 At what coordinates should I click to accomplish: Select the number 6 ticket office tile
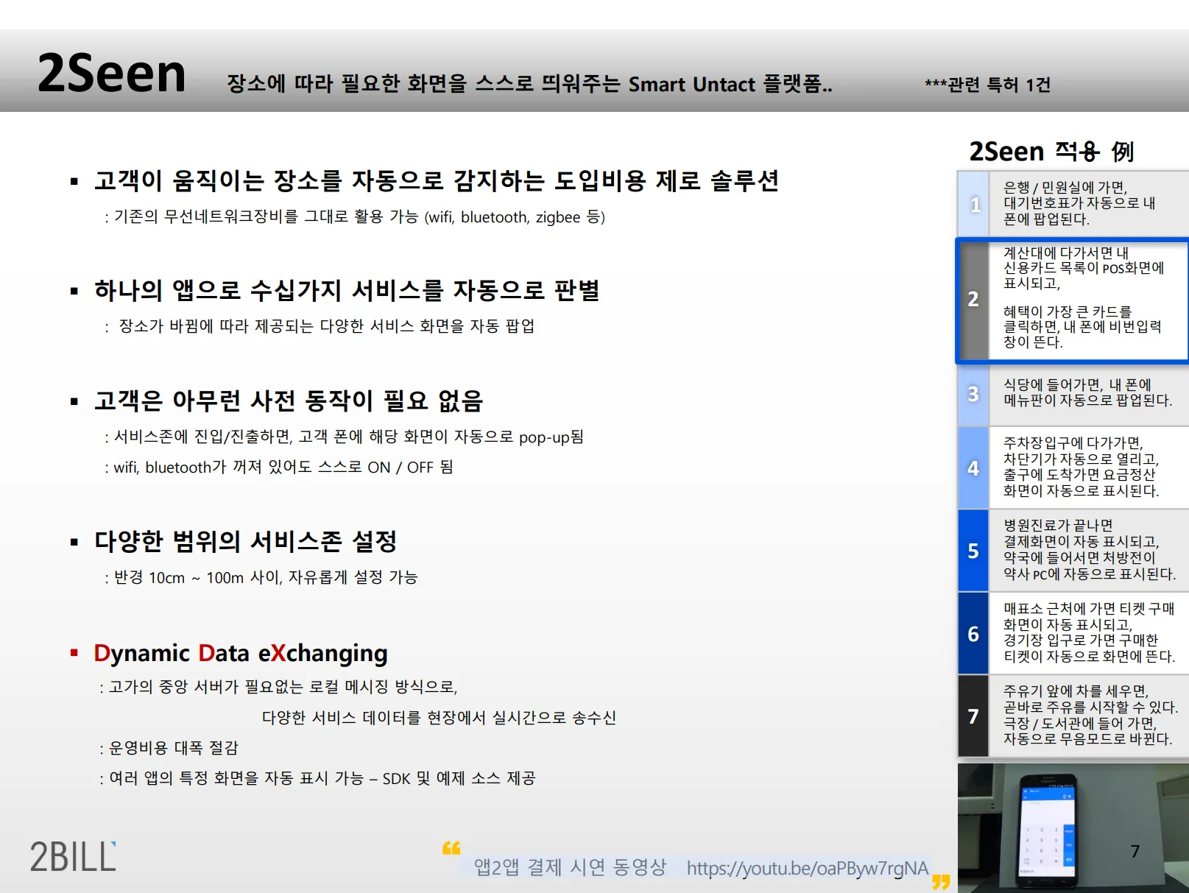[x=973, y=634]
